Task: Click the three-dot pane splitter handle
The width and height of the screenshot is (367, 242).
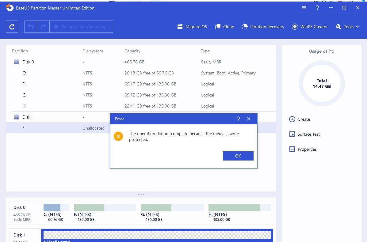Action: point(141,195)
